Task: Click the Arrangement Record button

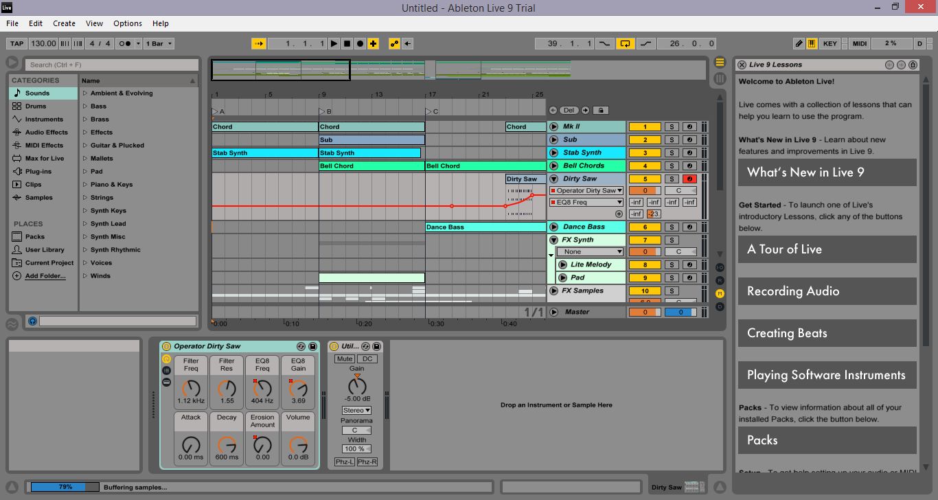Action: pyautogui.click(x=360, y=43)
